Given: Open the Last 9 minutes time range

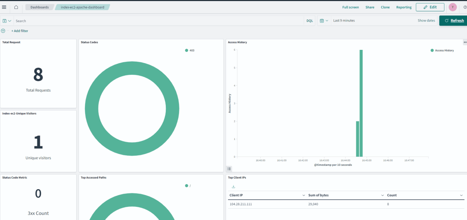Looking at the screenshot, I should 344,21.
